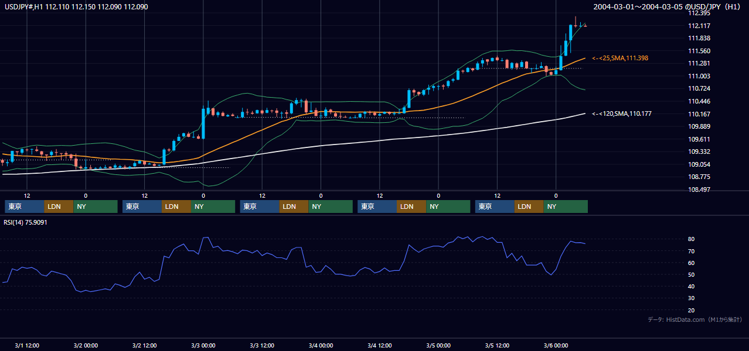This screenshot has width=749, height=351.
Task: Click RSI scale value 20
Action: (x=692, y=310)
